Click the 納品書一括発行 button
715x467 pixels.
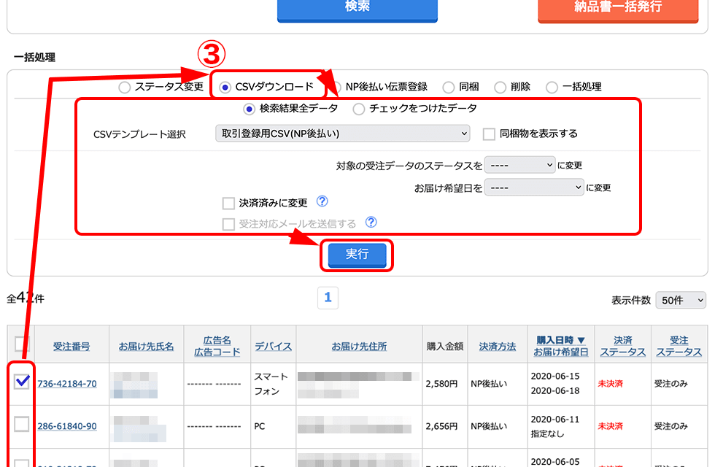[619, 9]
